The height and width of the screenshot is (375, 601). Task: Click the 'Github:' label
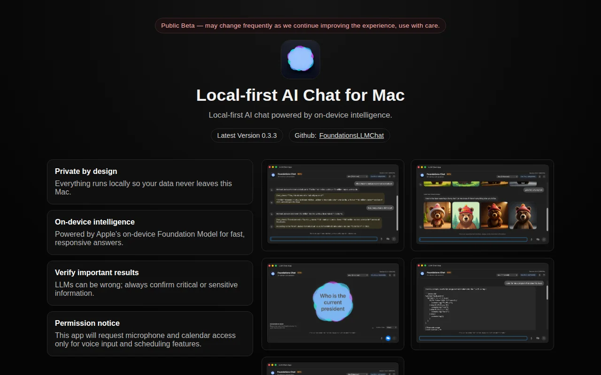(306, 135)
